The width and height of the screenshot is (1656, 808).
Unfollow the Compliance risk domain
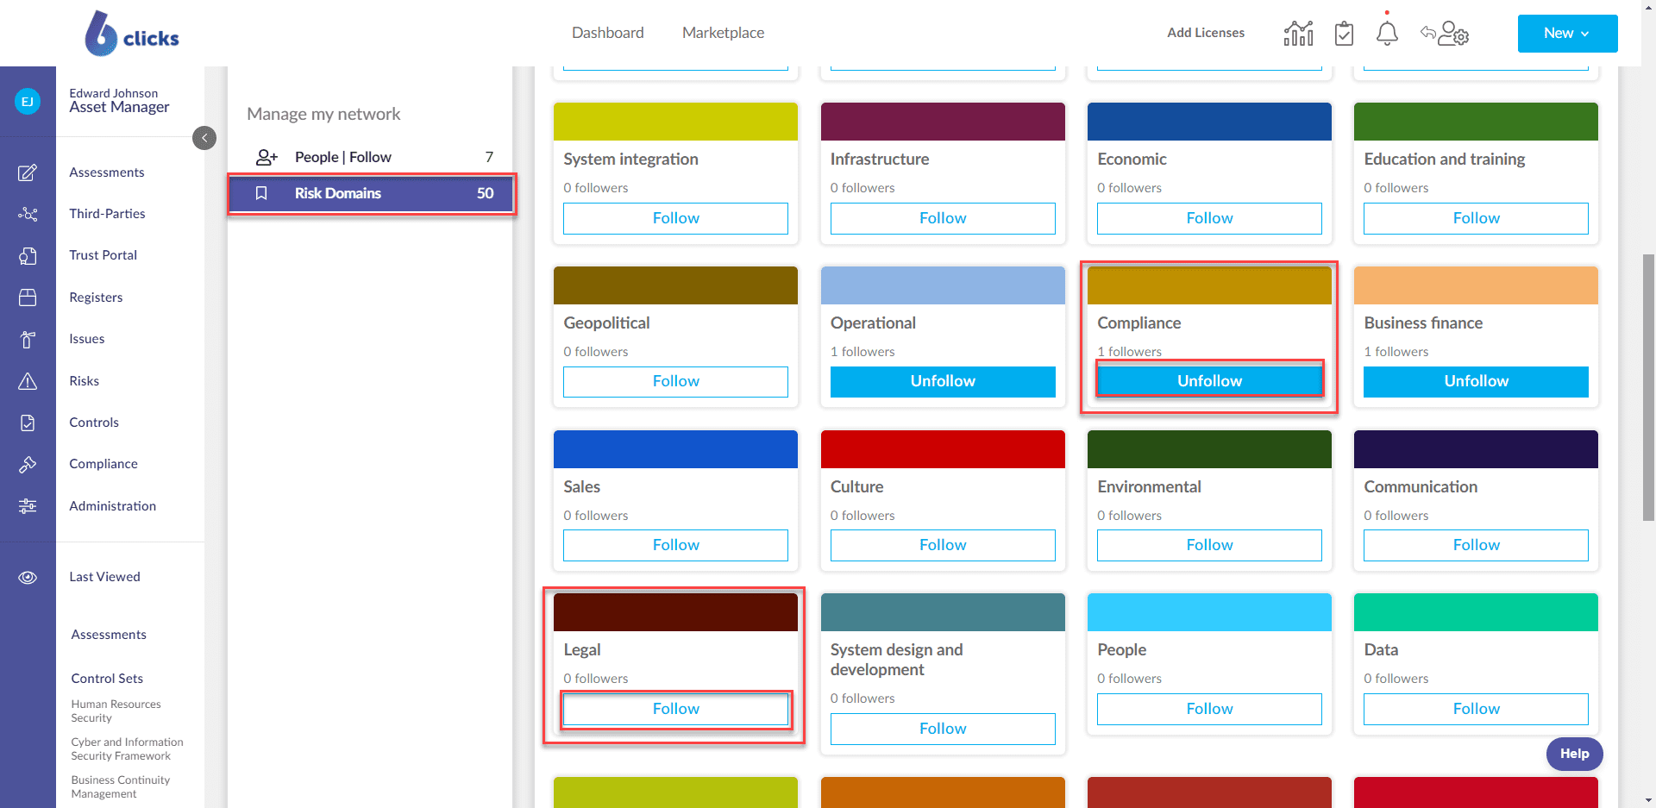click(1209, 381)
